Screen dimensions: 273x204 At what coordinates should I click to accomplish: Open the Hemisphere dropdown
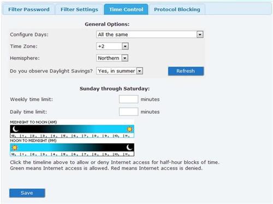(112, 58)
